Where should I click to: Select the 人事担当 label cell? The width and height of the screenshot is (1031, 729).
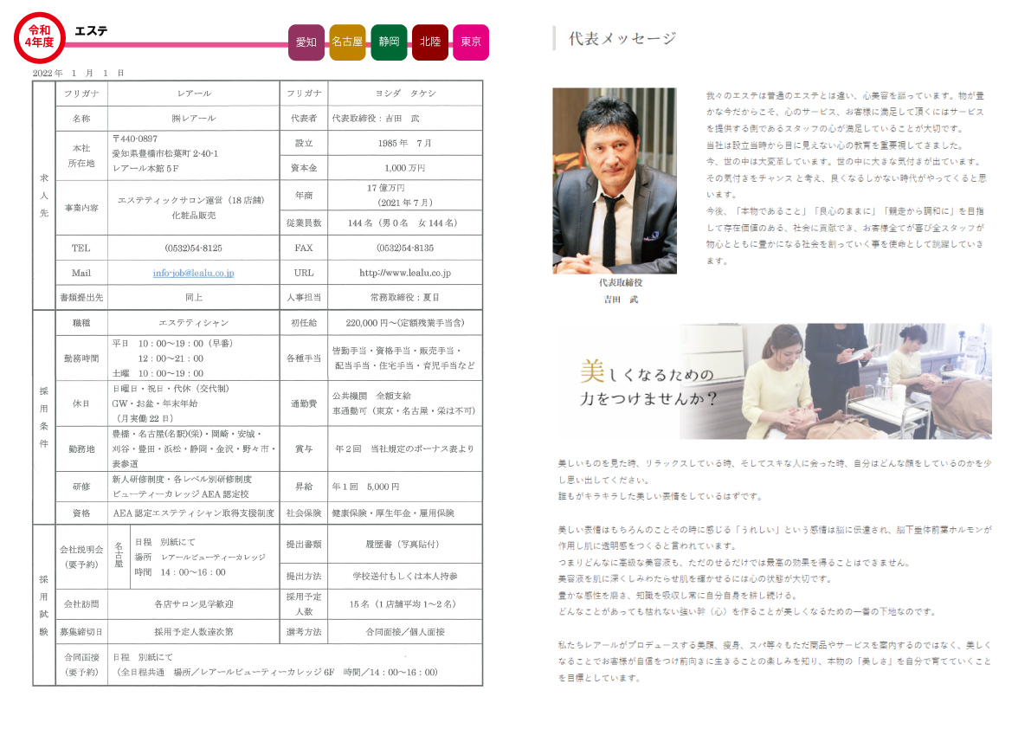pos(304,297)
